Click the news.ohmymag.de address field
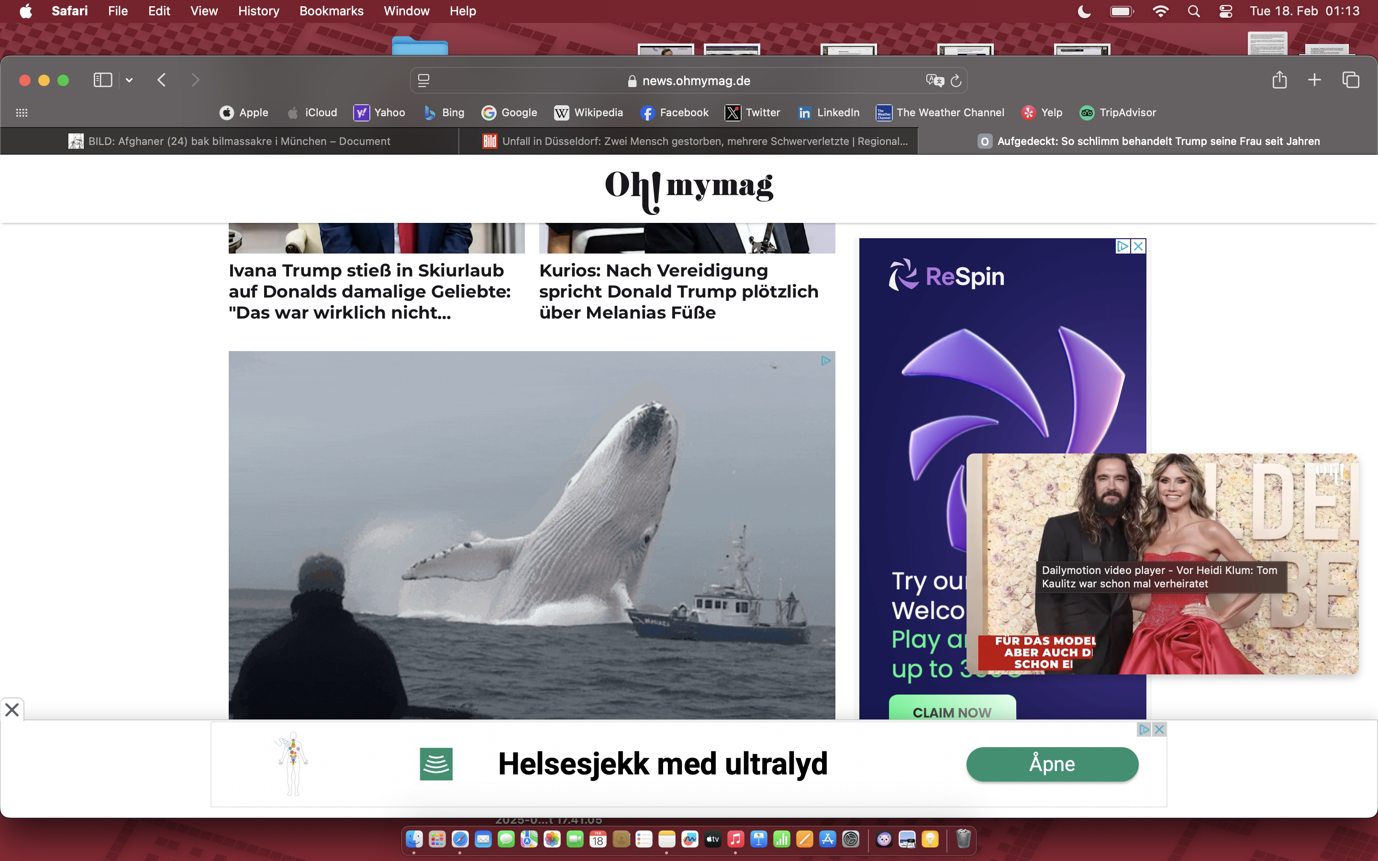 point(689,81)
